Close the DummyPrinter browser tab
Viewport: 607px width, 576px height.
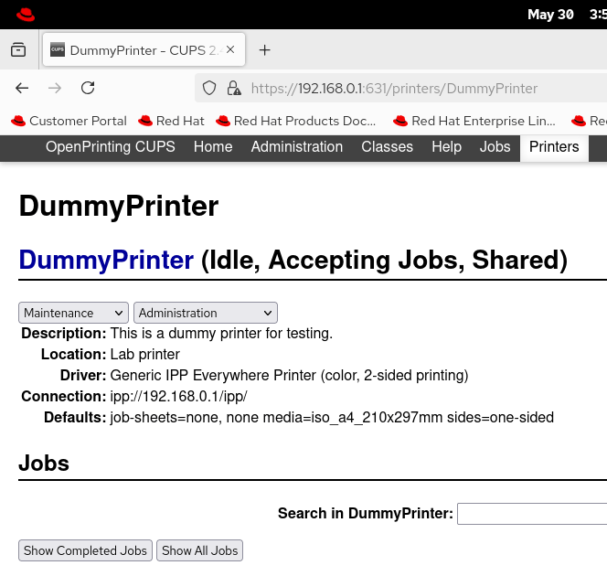(x=230, y=49)
